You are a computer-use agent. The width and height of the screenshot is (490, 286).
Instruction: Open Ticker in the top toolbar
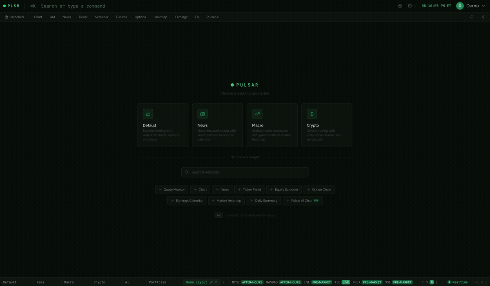pyautogui.click(x=83, y=17)
